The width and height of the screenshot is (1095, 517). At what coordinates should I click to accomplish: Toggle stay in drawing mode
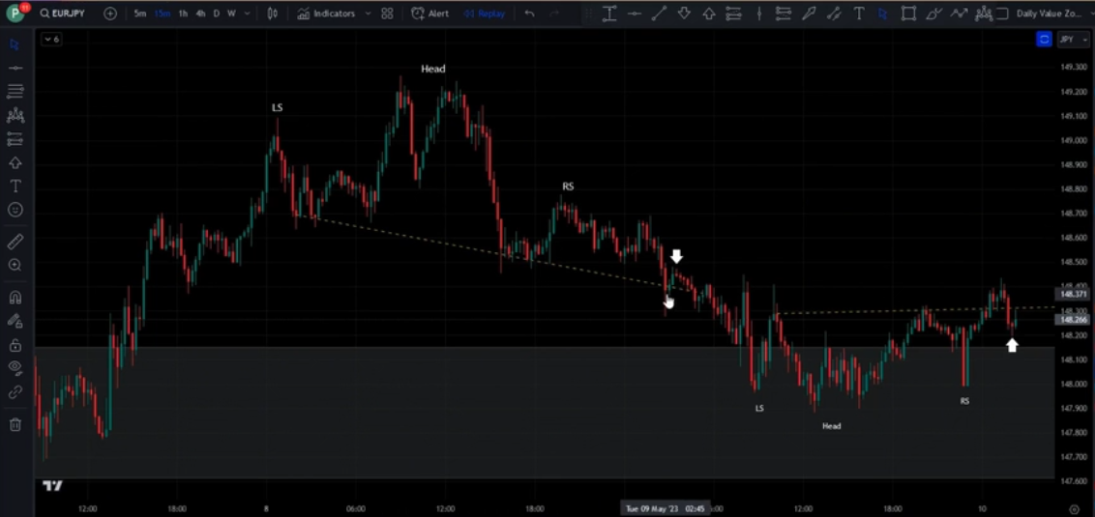tap(15, 321)
